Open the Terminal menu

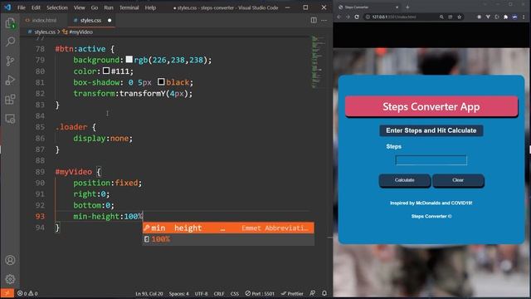click(129, 7)
